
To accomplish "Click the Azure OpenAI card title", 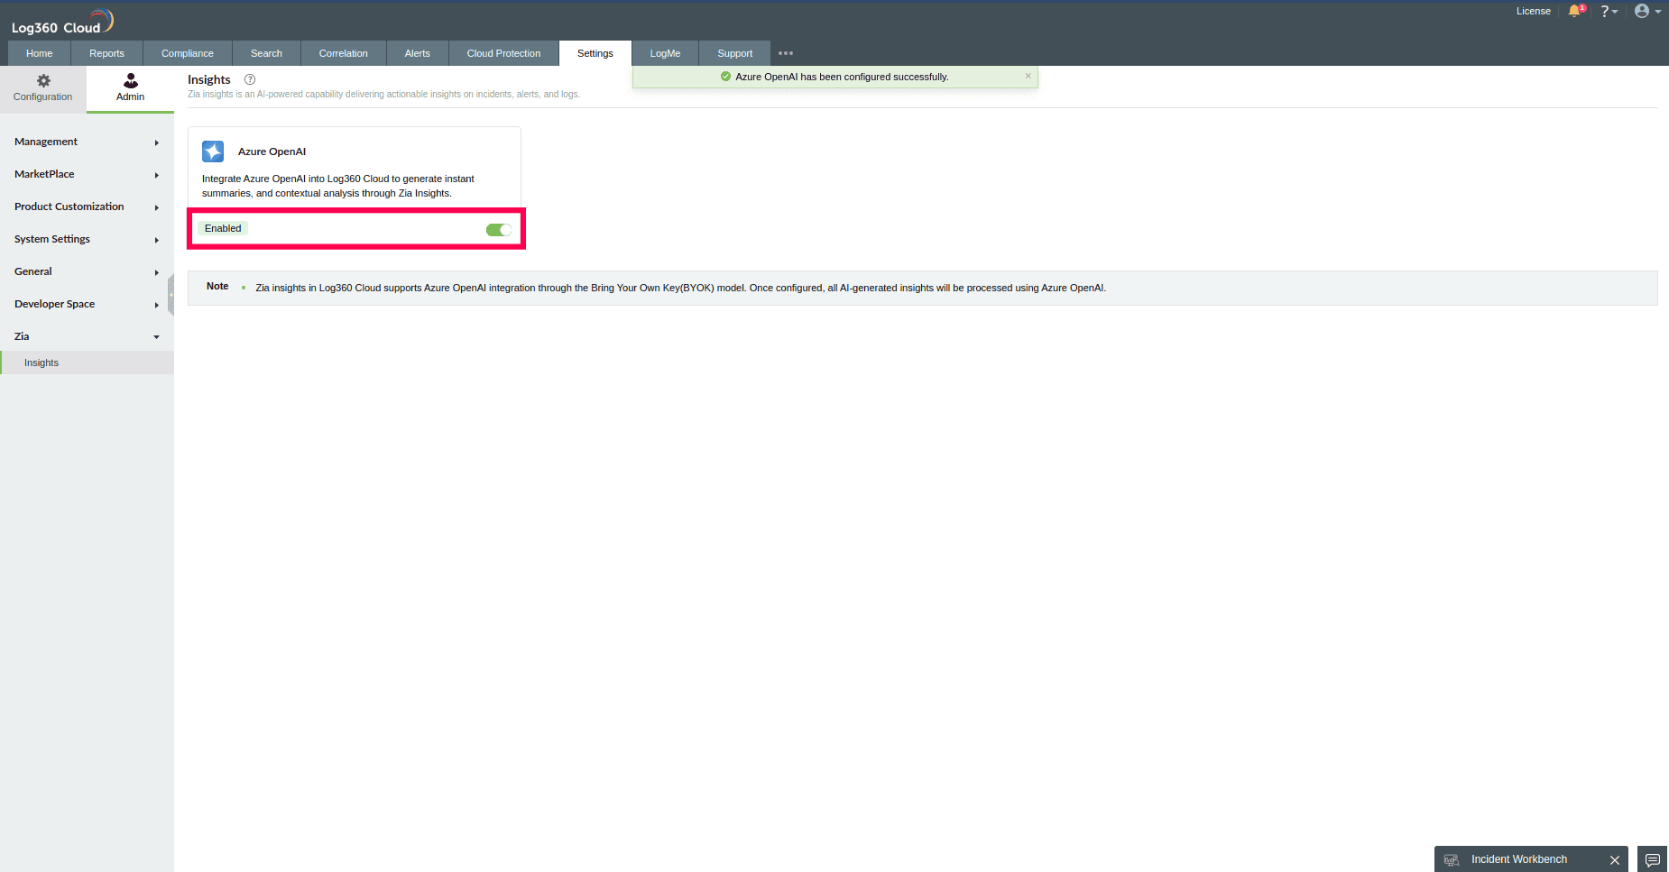I will point(272,151).
